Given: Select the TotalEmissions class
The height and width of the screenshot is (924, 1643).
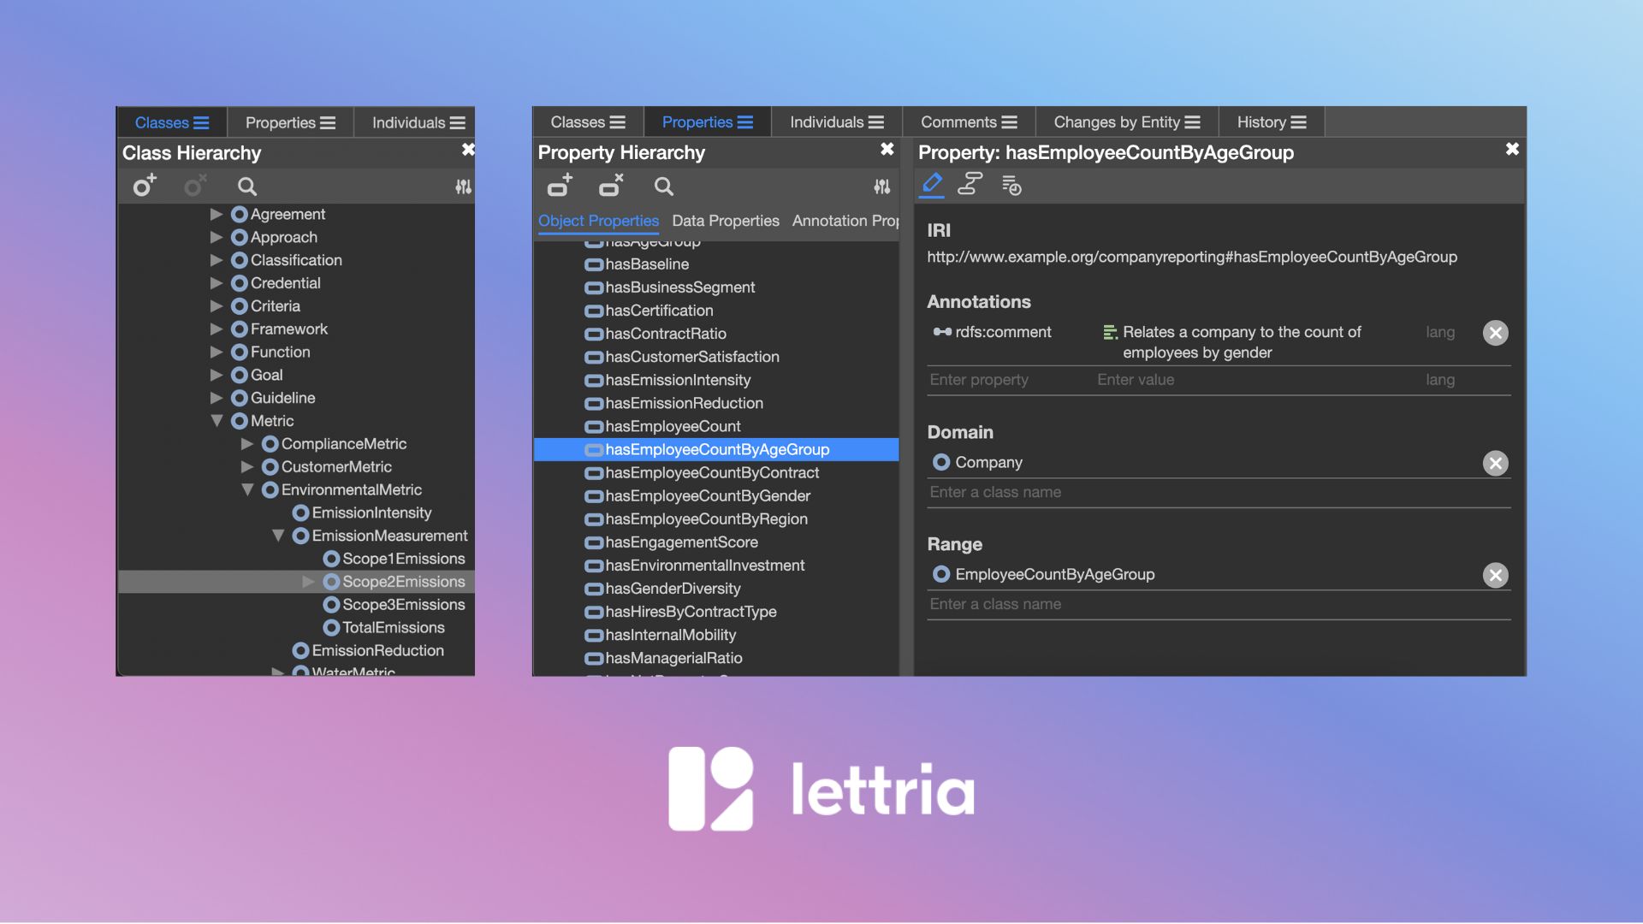Looking at the screenshot, I should click(393, 628).
